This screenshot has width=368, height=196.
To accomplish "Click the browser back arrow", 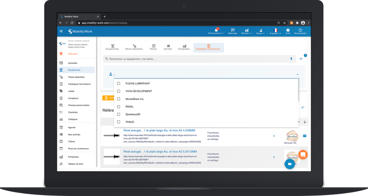I will pyautogui.click(x=61, y=23).
